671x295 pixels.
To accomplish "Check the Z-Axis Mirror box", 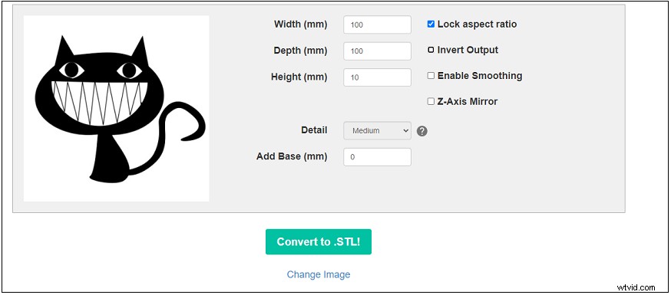I will click(431, 102).
